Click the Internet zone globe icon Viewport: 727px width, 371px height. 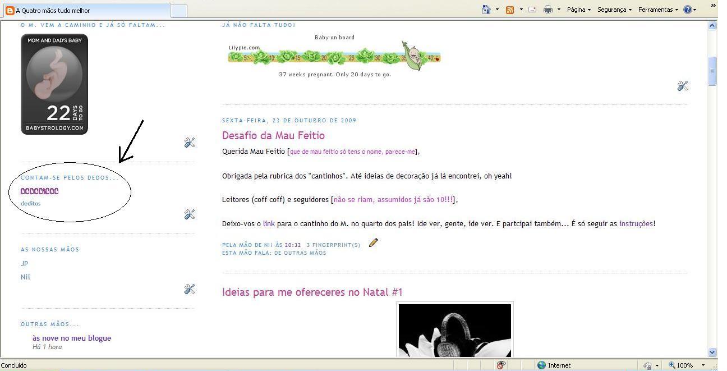[x=541, y=365]
